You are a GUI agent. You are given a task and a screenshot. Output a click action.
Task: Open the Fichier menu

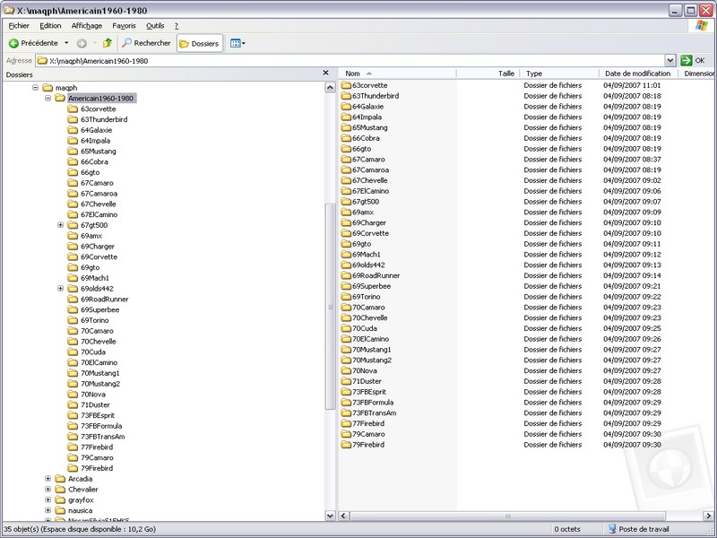(19, 26)
